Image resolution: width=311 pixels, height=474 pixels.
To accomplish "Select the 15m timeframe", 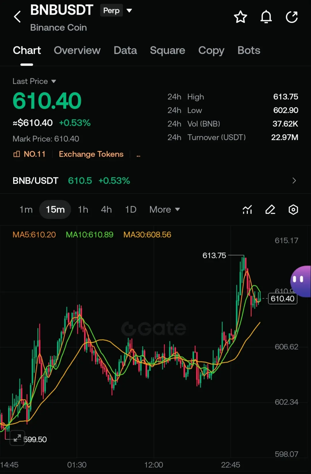I will [x=55, y=209].
